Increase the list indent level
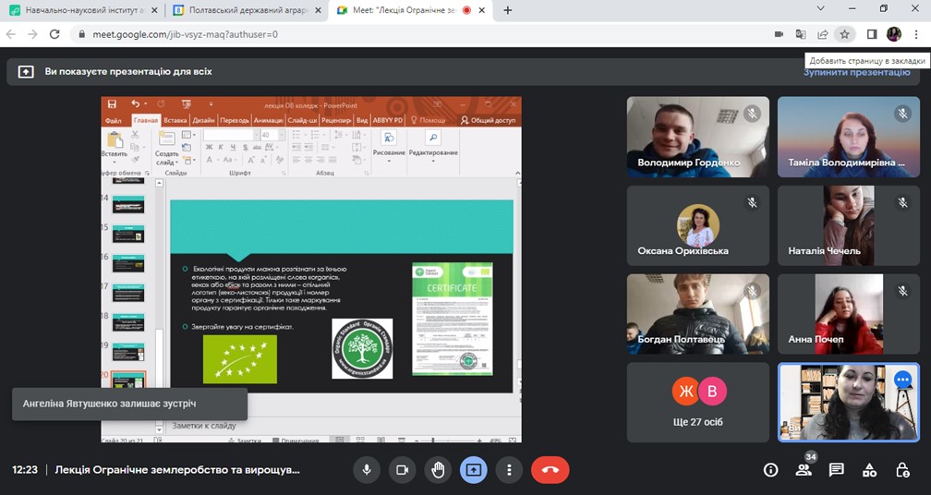 [308, 147]
